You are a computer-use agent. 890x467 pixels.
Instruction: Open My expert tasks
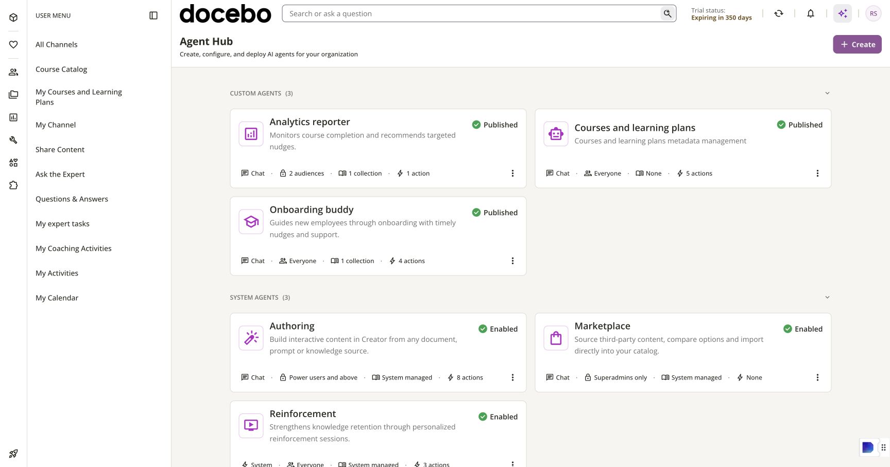coord(62,223)
